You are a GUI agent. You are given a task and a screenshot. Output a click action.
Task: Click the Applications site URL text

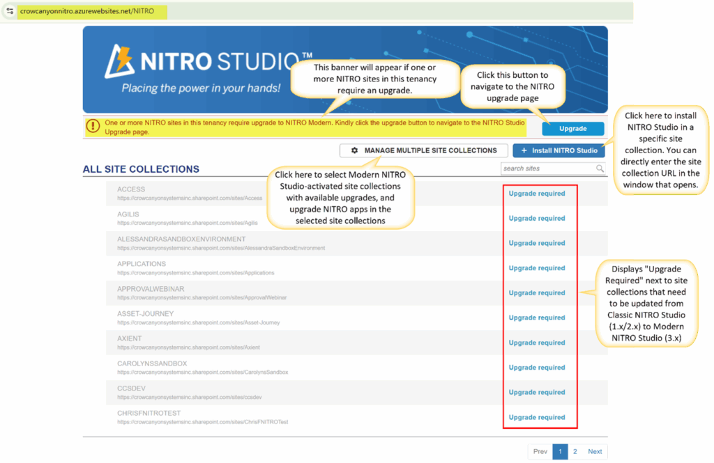click(196, 273)
